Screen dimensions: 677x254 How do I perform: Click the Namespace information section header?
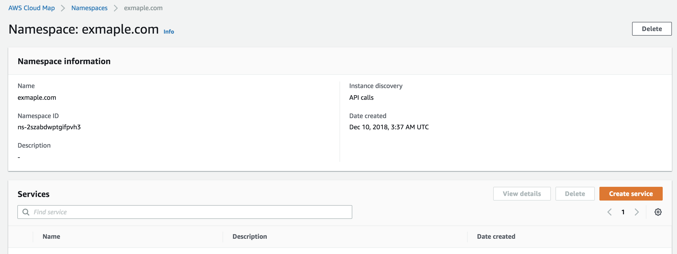(x=64, y=61)
